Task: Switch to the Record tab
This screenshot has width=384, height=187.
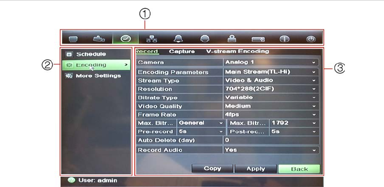Action: (x=147, y=51)
